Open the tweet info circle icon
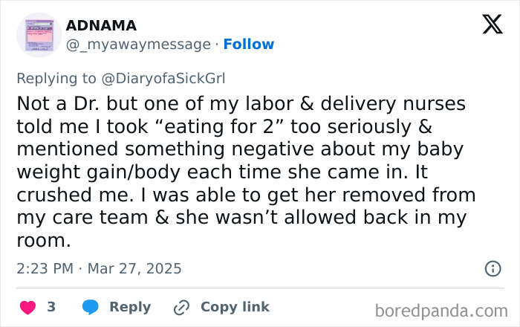 (492, 268)
